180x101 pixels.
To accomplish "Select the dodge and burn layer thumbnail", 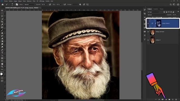I will [x=152, y=32].
